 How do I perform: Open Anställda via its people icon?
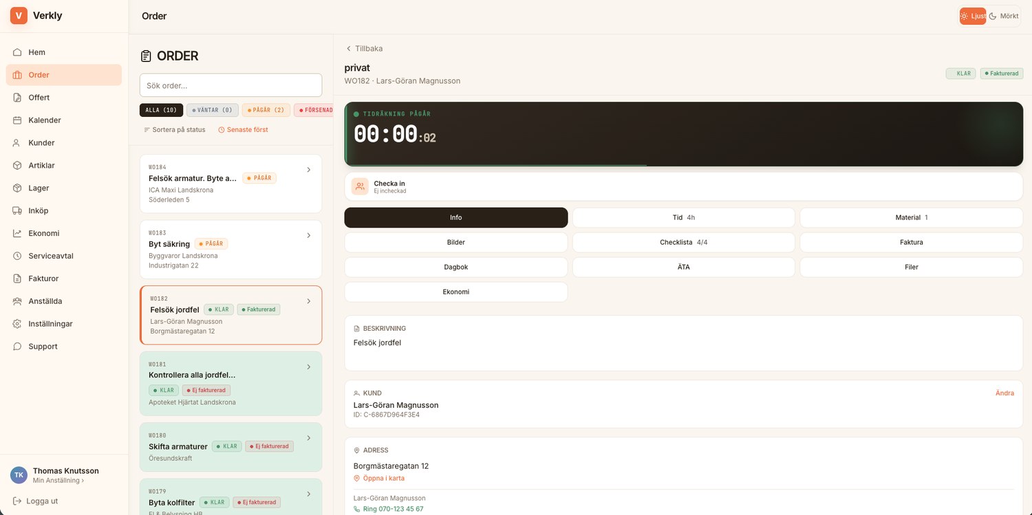point(17,301)
